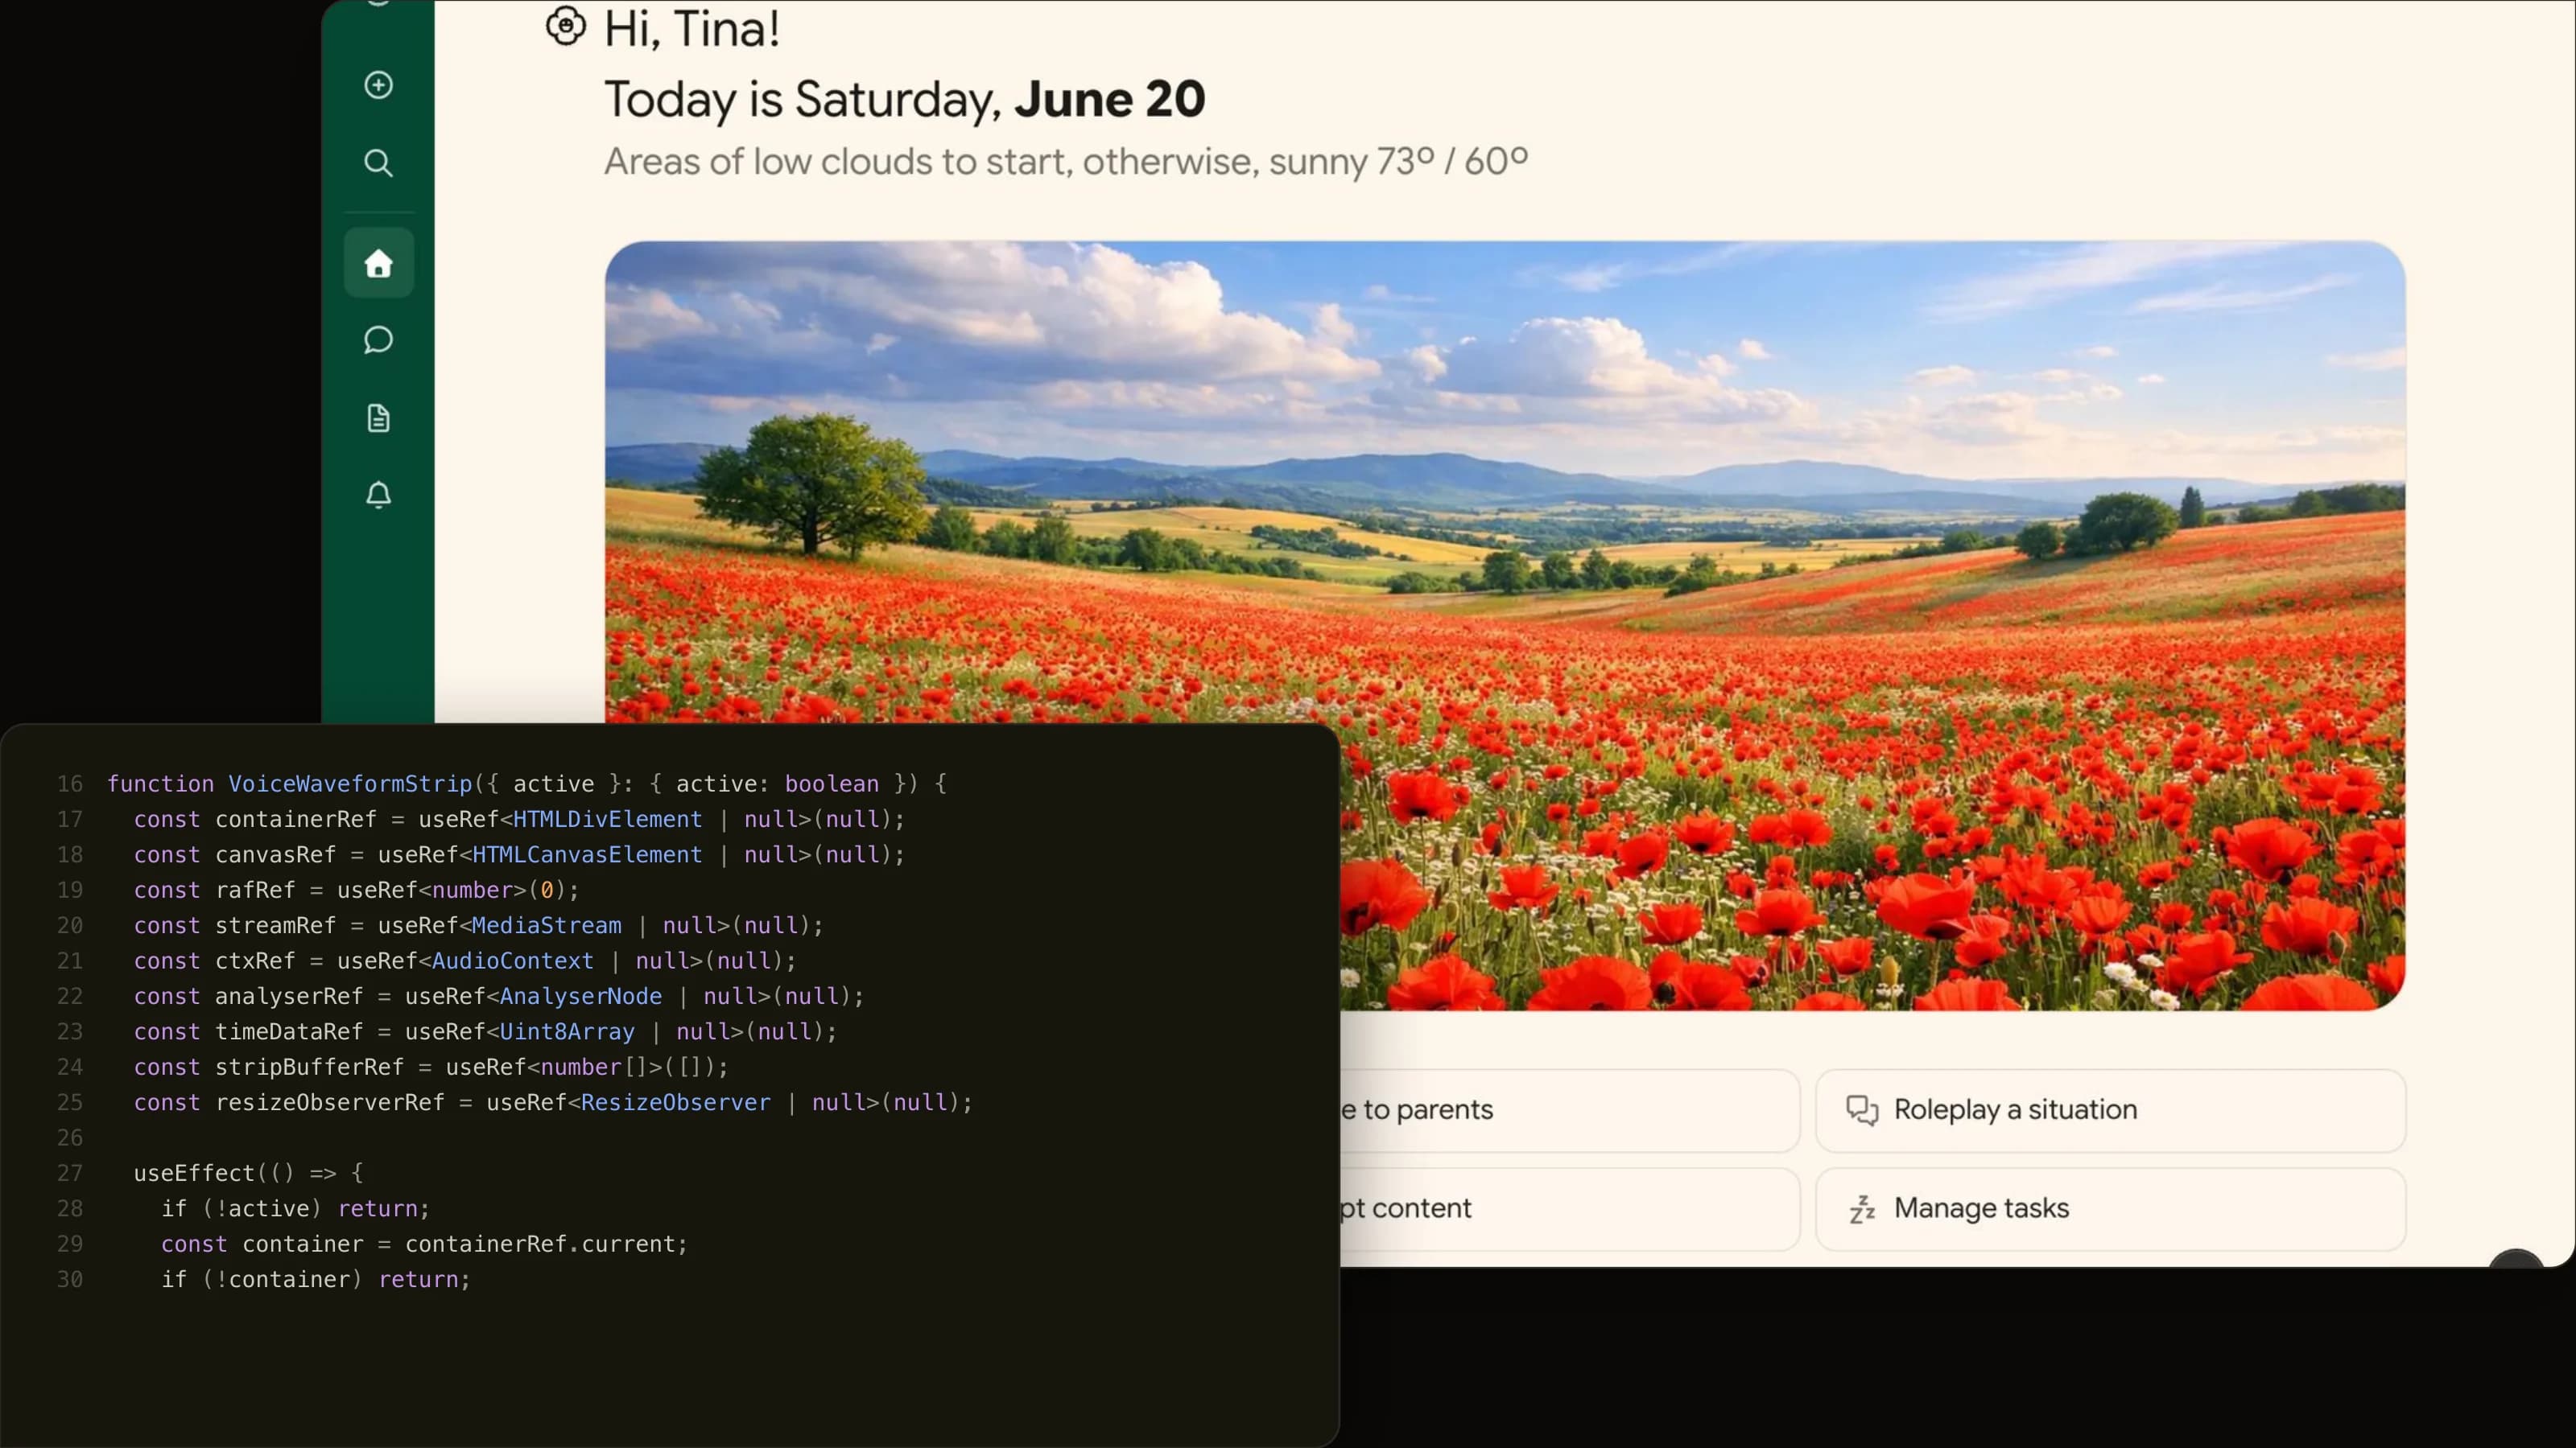Click the plus circle icon in sidebar
The image size is (2576, 1448).
point(378,85)
